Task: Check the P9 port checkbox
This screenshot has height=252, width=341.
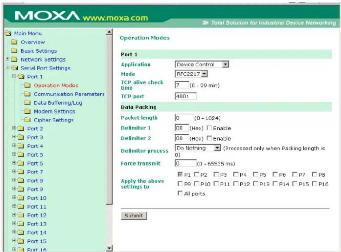Action: 180,184
